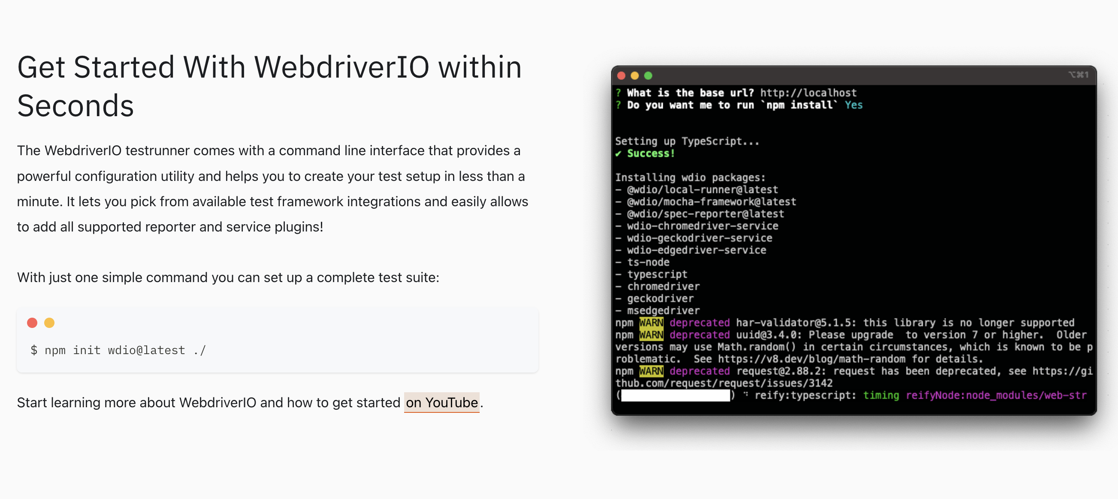The image size is (1118, 499).
Task: Open the on YouTube link
Action: 441,403
